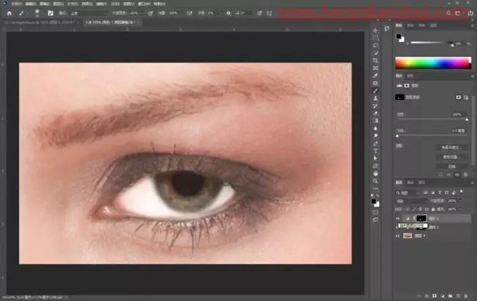The height and width of the screenshot is (301, 477).
Task: Click the rainbow color spectrum bar
Action: tap(433, 63)
